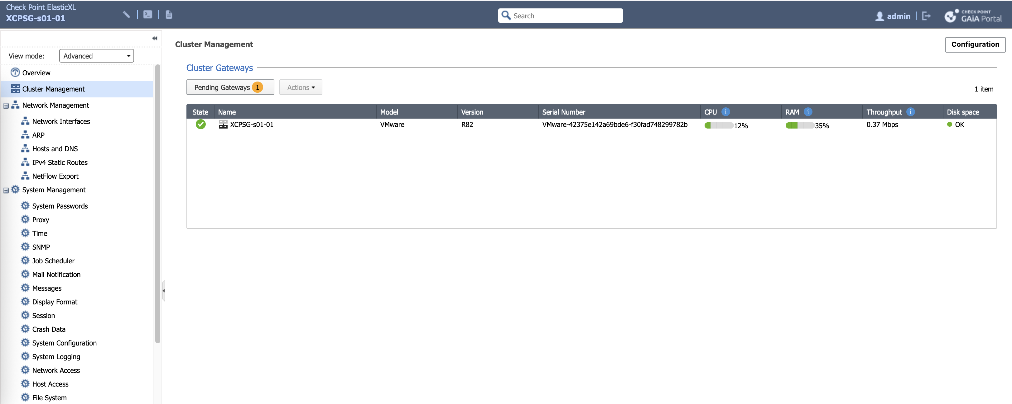Click the CPU column info icon

click(x=725, y=112)
